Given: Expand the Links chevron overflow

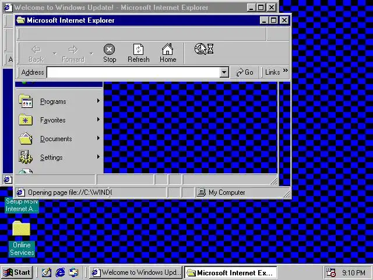Looking at the screenshot, I should coord(286,71).
